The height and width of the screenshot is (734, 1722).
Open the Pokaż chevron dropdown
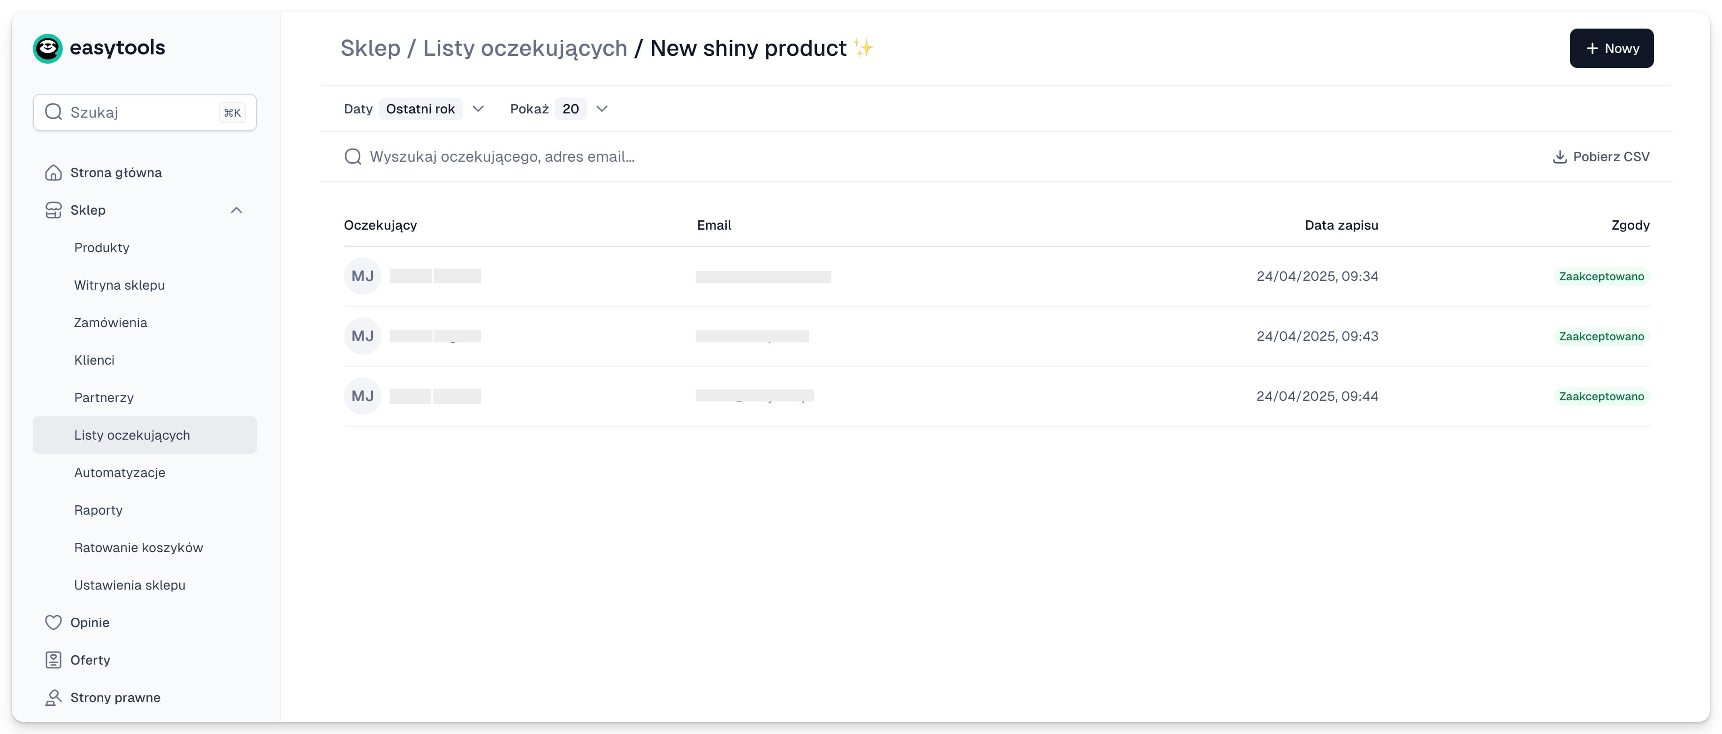coord(602,109)
